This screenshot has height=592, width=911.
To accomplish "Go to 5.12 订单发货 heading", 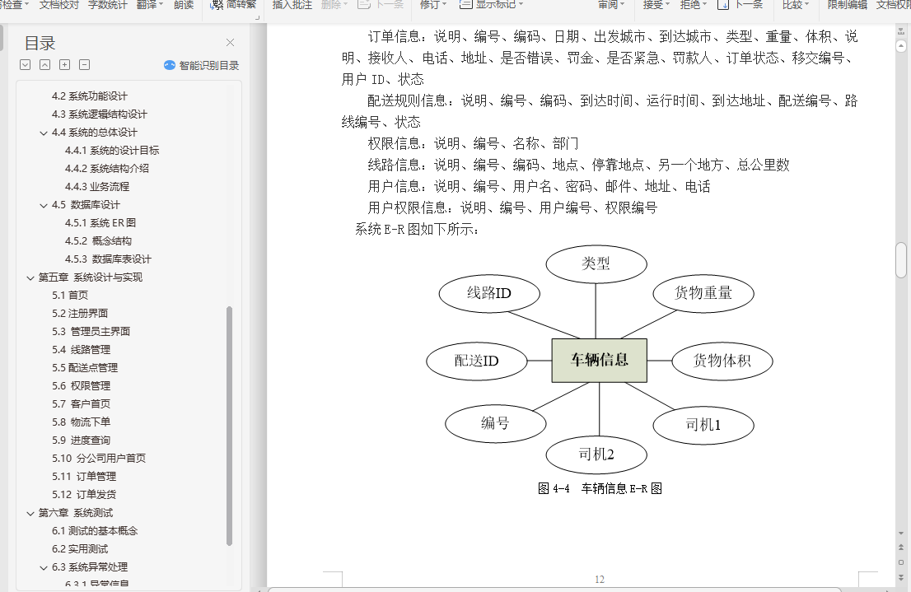I will 84,494.
